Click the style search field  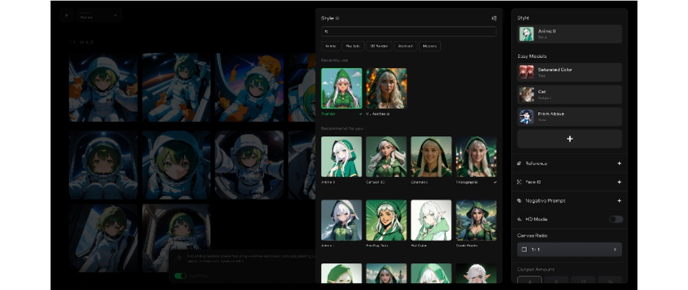coord(408,31)
